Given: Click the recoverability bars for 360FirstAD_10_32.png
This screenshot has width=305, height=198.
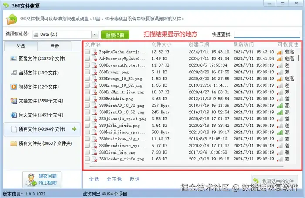Looking at the screenshot, I should point(280,106).
